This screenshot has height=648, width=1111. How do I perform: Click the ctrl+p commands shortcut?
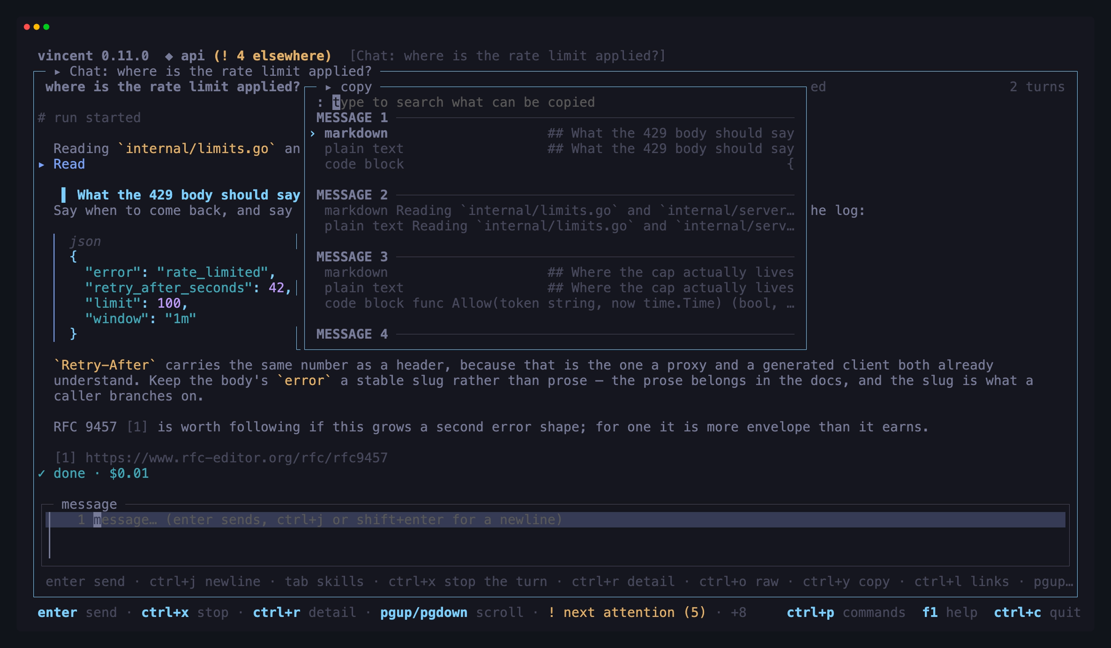coord(846,613)
